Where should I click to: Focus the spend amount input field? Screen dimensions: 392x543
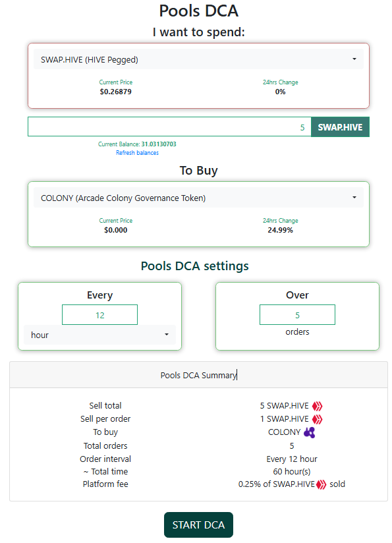[x=169, y=127]
